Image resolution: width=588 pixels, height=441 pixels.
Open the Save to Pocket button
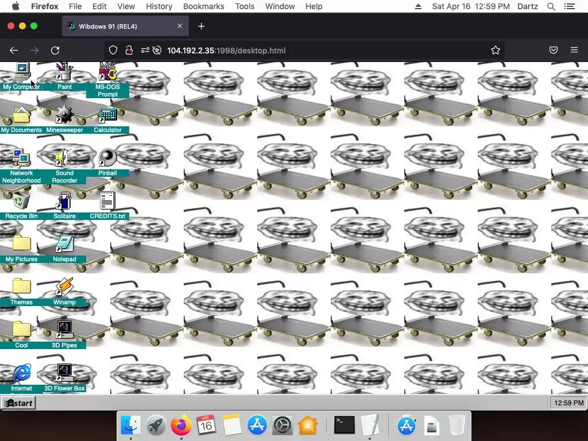[554, 51]
